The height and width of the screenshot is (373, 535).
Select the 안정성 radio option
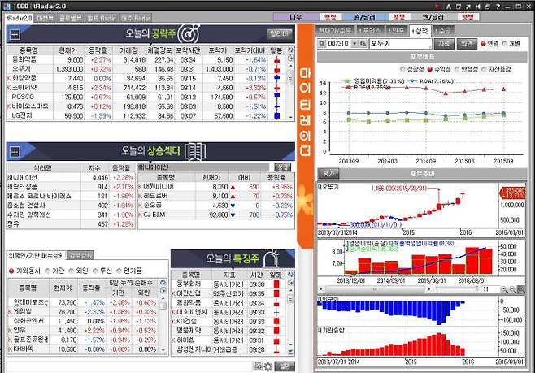(457, 69)
